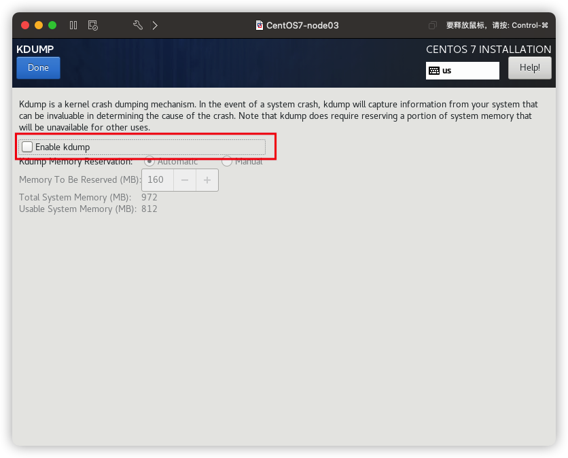Open virtual machine settings wrench

138,25
